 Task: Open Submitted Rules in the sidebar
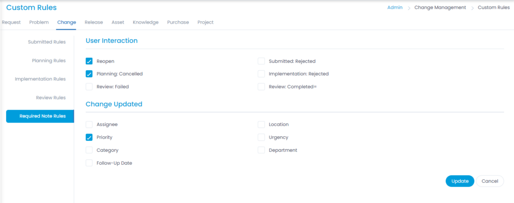[47, 42]
